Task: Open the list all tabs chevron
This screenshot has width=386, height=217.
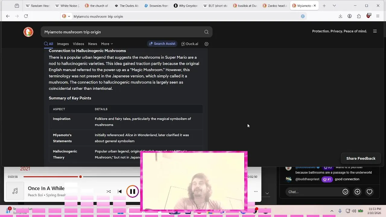Action: point(334,6)
